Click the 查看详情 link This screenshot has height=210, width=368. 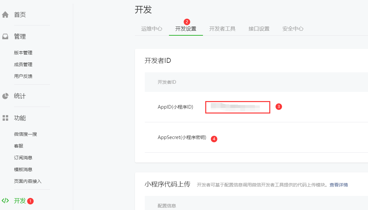coord(339,185)
